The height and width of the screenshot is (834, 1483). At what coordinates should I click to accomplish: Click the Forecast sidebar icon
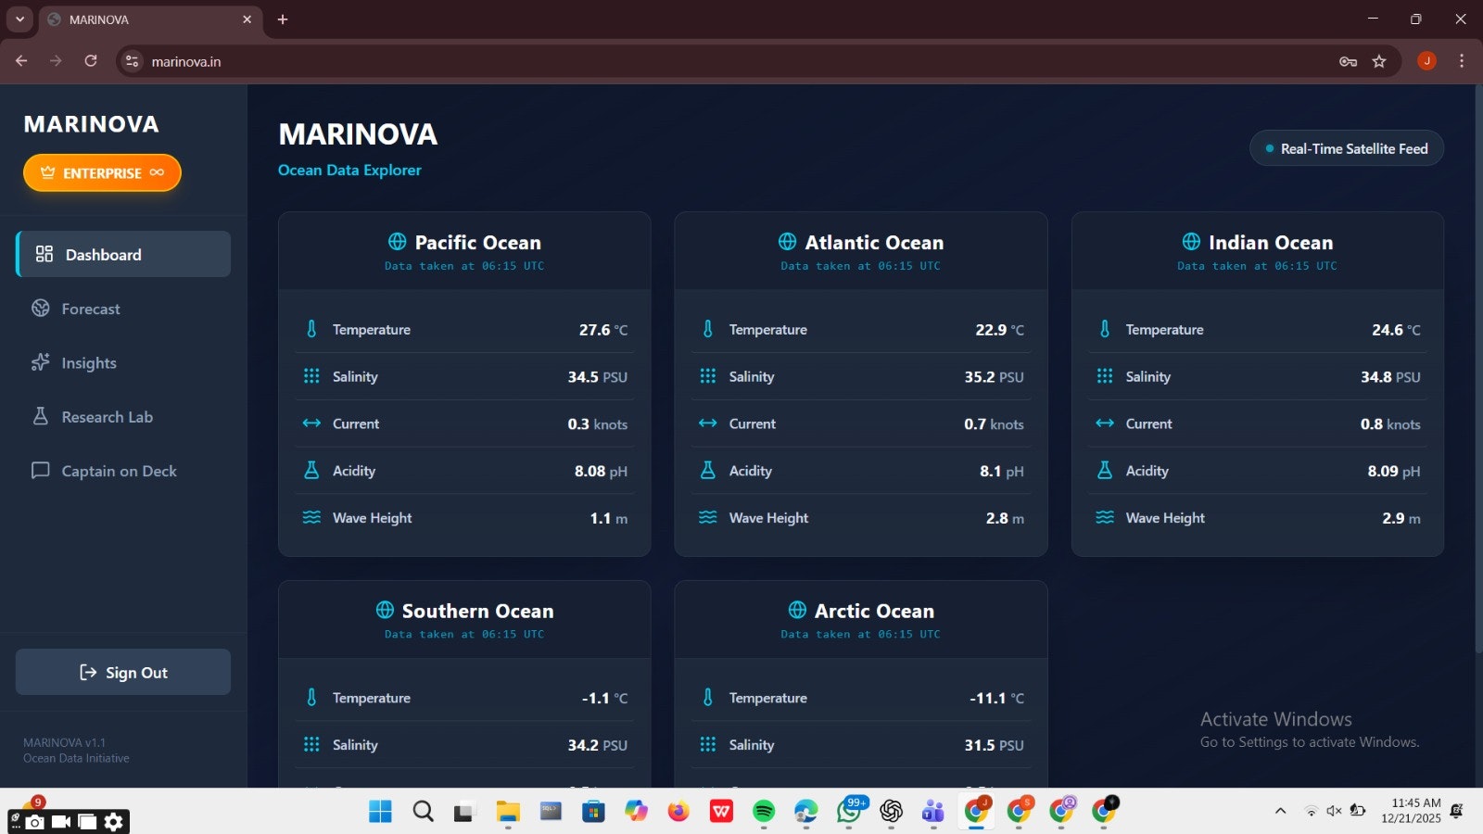pyautogui.click(x=42, y=308)
